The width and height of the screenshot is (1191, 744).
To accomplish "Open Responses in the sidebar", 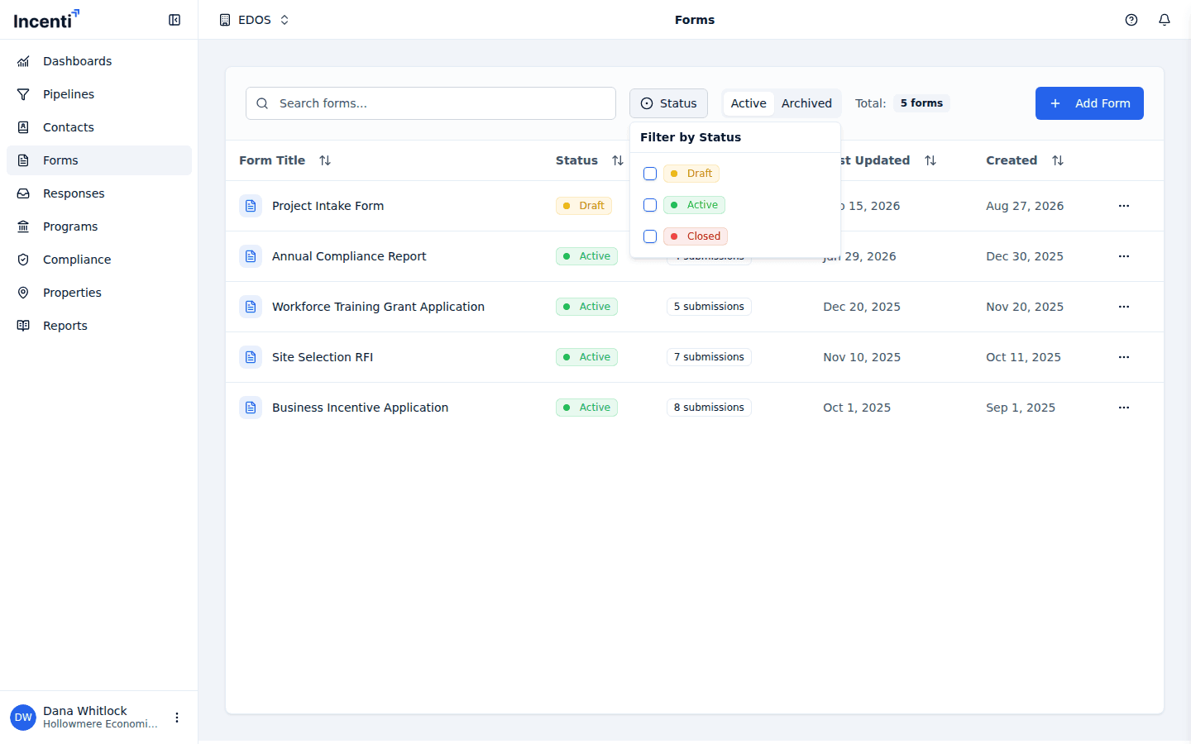I will [99, 193].
